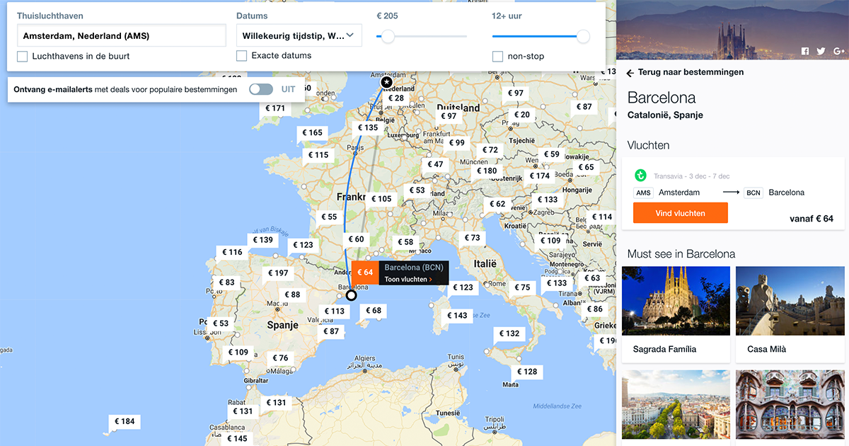Click the 12+ uur duration slider handle

(583, 36)
